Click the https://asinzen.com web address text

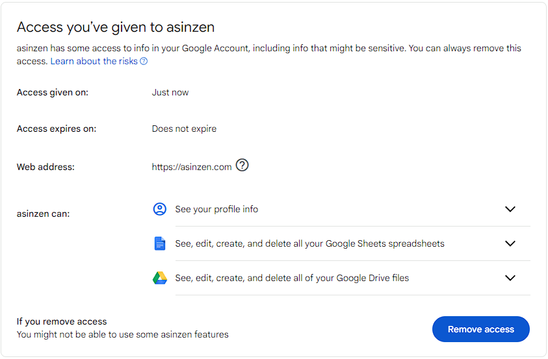click(192, 167)
